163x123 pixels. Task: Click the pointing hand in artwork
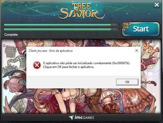coord(156,59)
